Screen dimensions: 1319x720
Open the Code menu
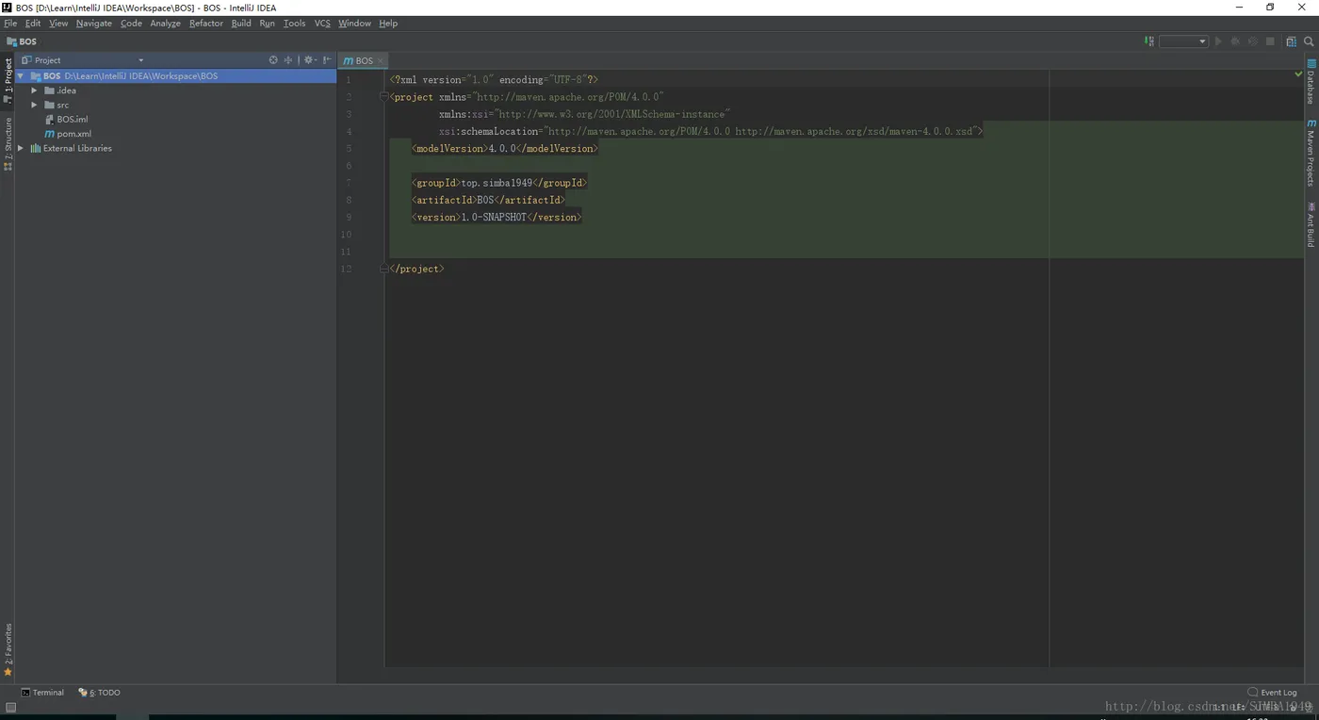pyautogui.click(x=131, y=24)
